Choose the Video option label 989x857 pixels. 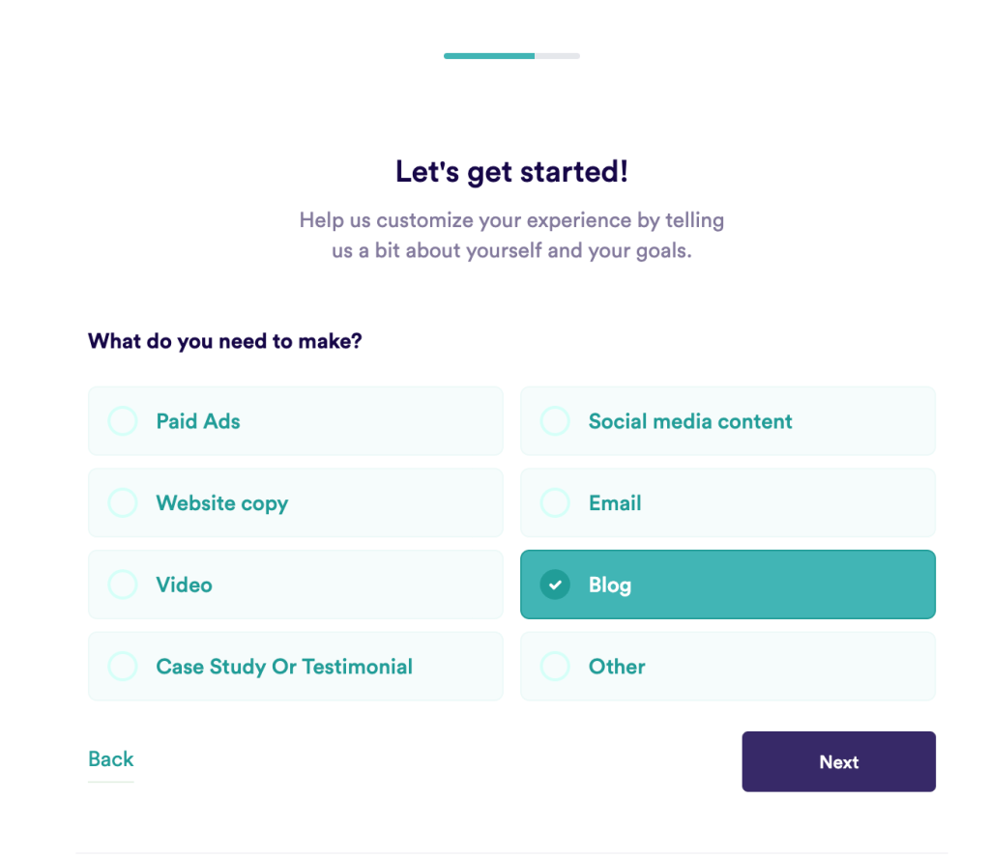pos(185,585)
